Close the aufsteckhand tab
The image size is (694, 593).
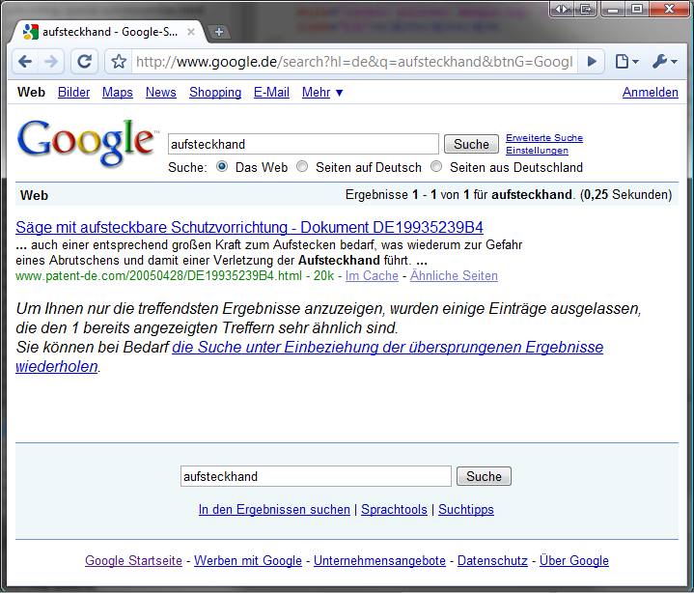coord(191,32)
